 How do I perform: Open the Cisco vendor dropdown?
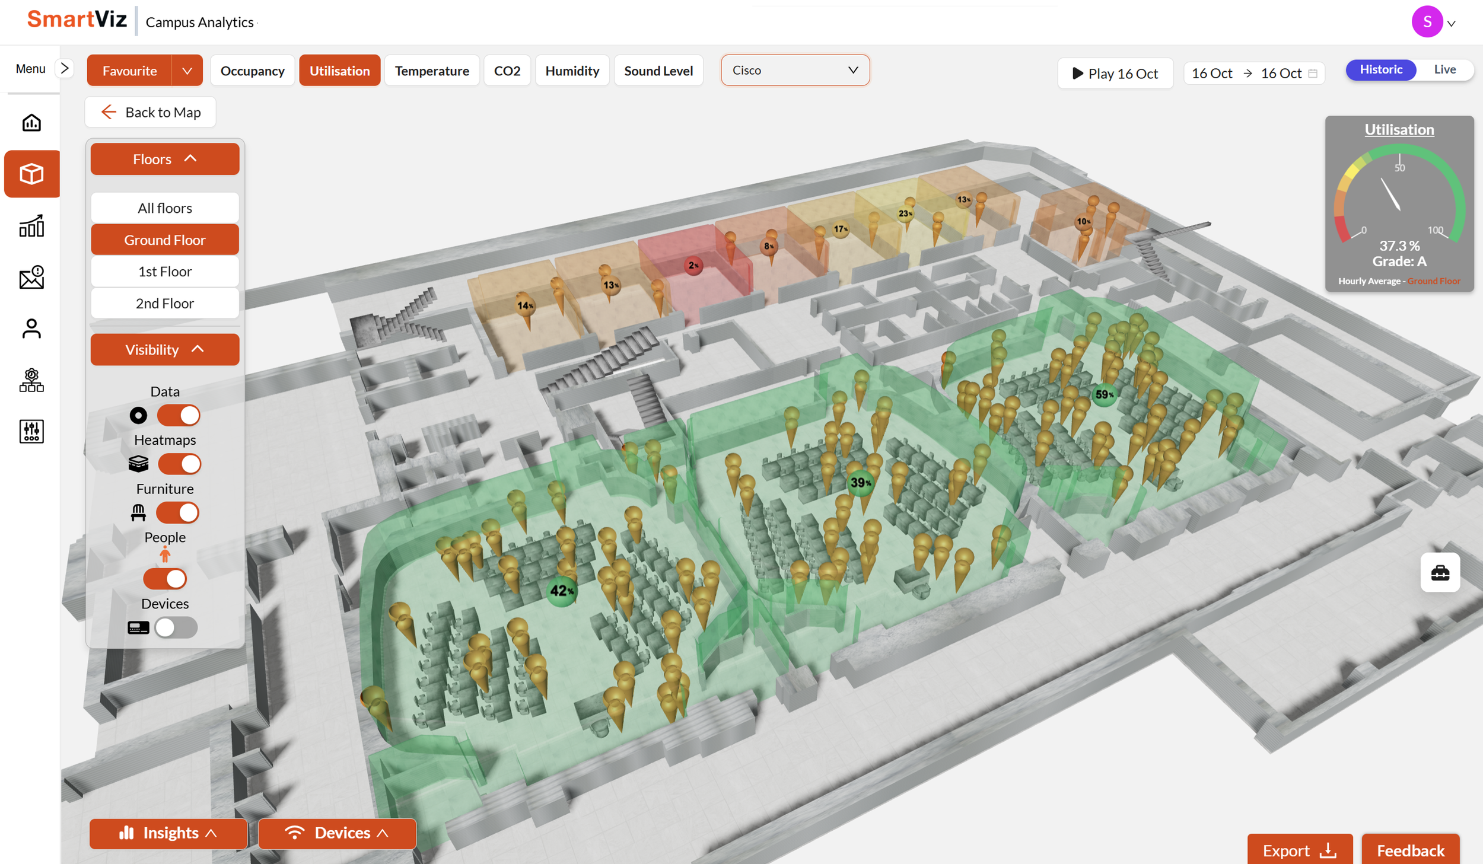coord(794,70)
